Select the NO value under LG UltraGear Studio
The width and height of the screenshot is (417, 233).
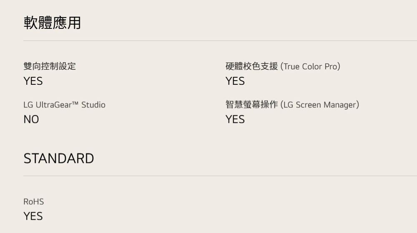pyautogui.click(x=31, y=120)
